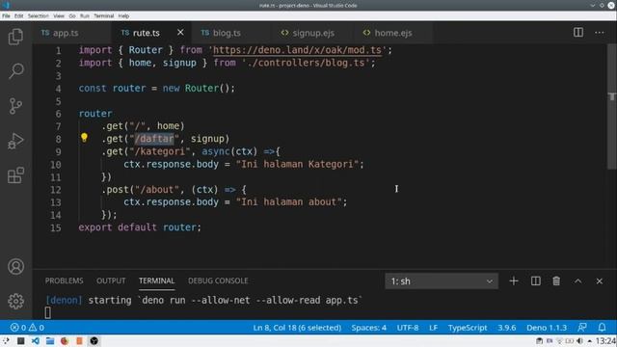
Task: Open the Go menu
Action: pyautogui.click(x=72, y=15)
